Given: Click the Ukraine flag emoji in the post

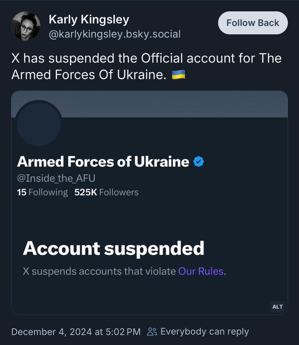Looking at the screenshot, I should tap(178, 75).
